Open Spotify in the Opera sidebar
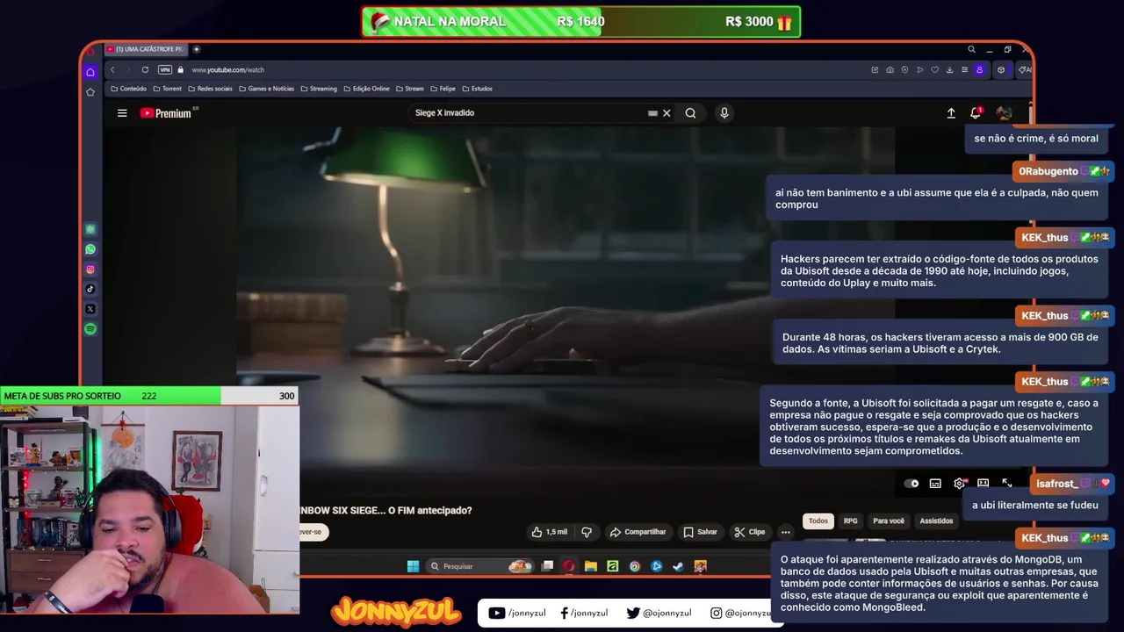The width and height of the screenshot is (1124, 632). (x=90, y=329)
